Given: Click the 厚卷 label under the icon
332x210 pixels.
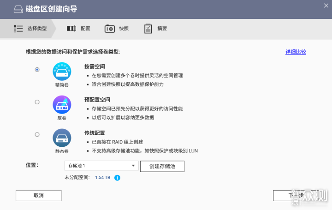Looking at the screenshot, I should (x=62, y=118).
